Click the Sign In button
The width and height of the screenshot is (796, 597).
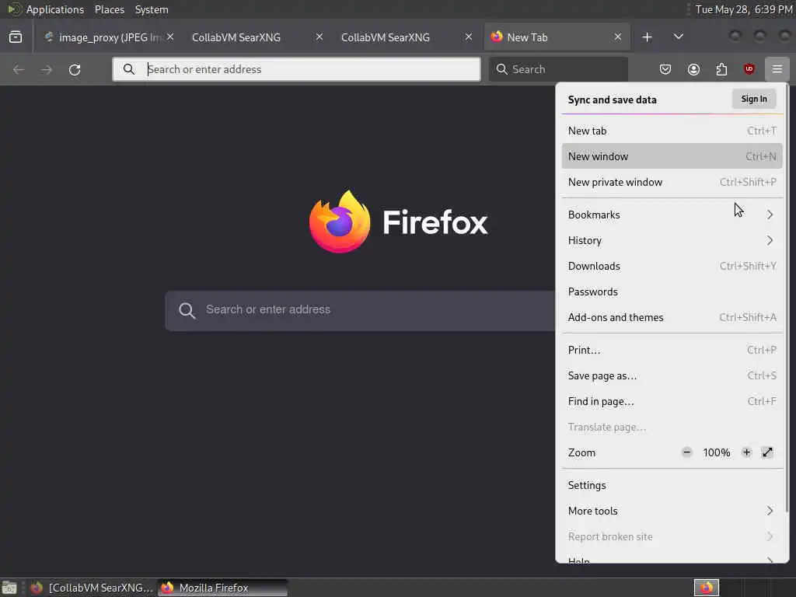coord(754,99)
